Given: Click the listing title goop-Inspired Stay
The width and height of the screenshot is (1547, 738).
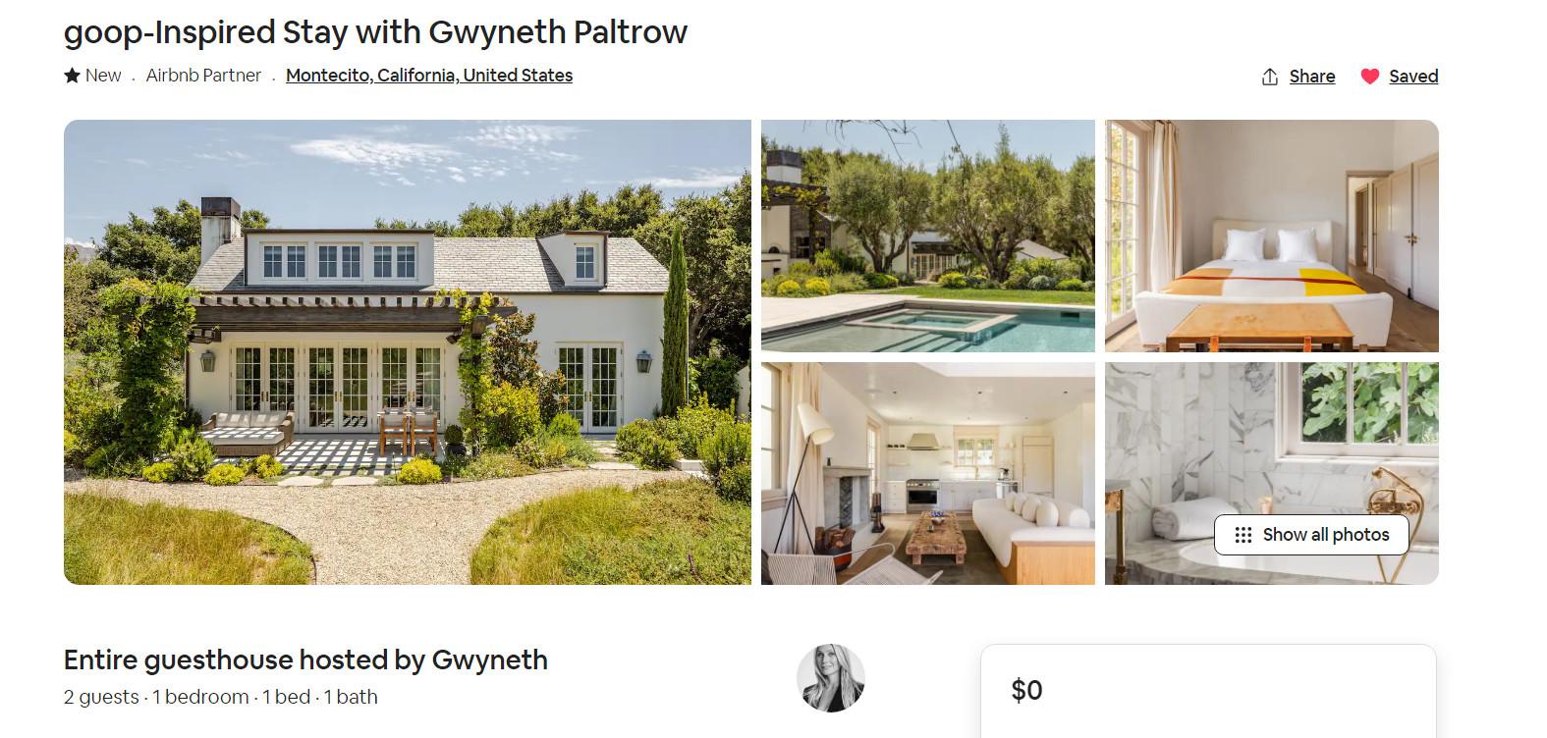Looking at the screenshot, I should [x=375, y=32].
